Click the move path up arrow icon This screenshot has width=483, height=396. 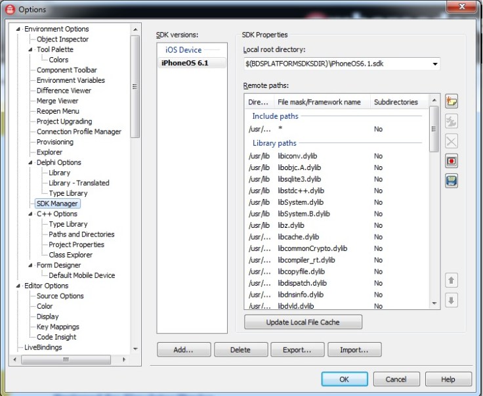(451, 280)
